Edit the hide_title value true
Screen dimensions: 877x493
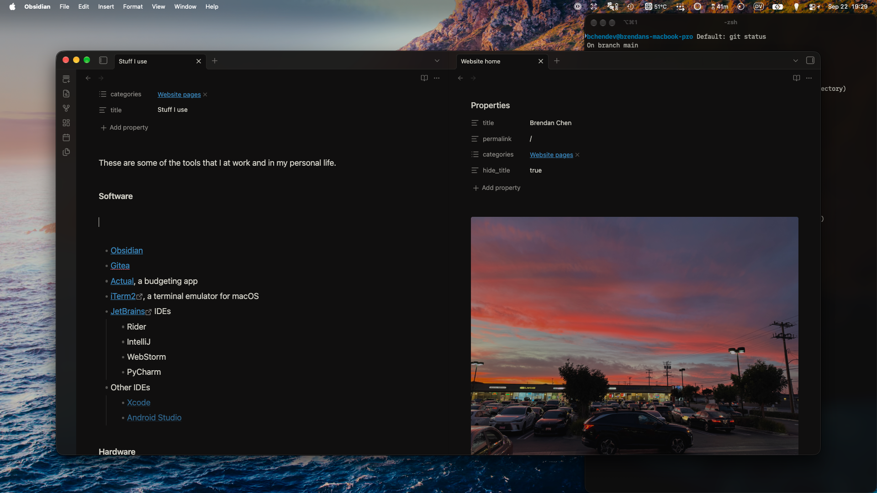coord(536,170)
